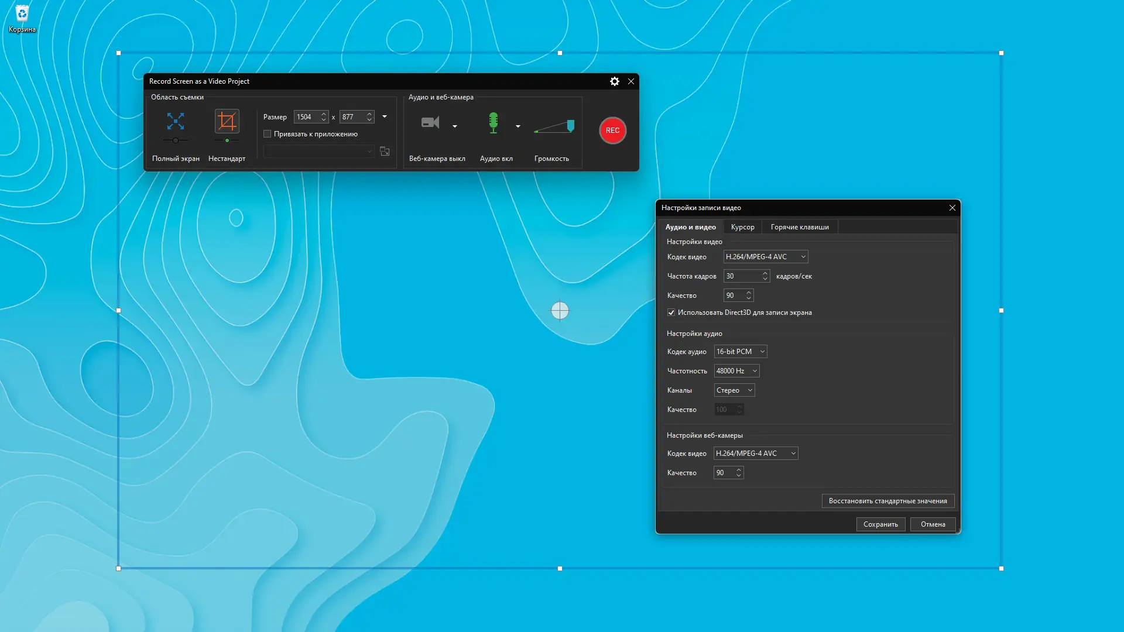1124x632 pixels.
Task: Select the custom region crop icon
Action: tap(227, 121)
